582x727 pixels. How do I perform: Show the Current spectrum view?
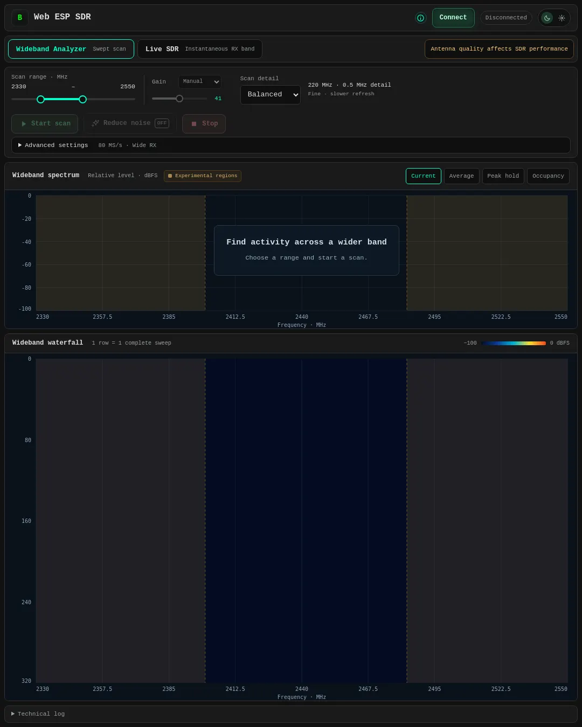(424, 176)
